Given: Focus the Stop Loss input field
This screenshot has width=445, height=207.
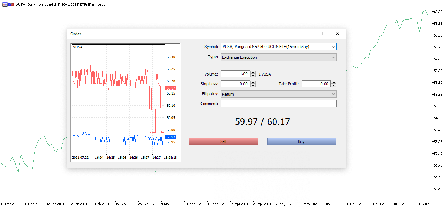Looking at the screenshot, I should click(x=235, y=84).
